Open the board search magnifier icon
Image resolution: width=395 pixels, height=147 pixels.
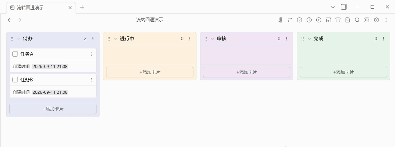click(357, 20)
